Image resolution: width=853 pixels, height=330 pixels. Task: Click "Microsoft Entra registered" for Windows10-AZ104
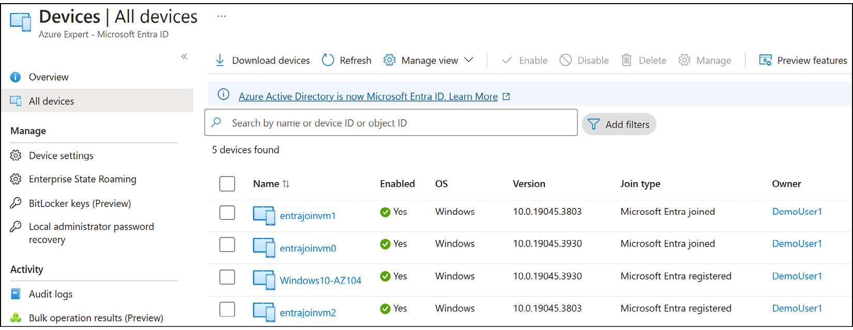click(676, 276)
